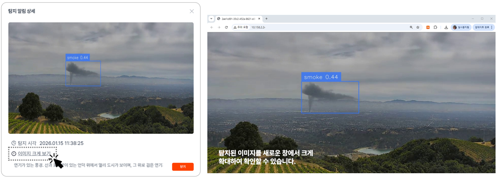Bookmark the page with the star icon
Viewport: 497px width, 179px height.
[x=418, y=27]
